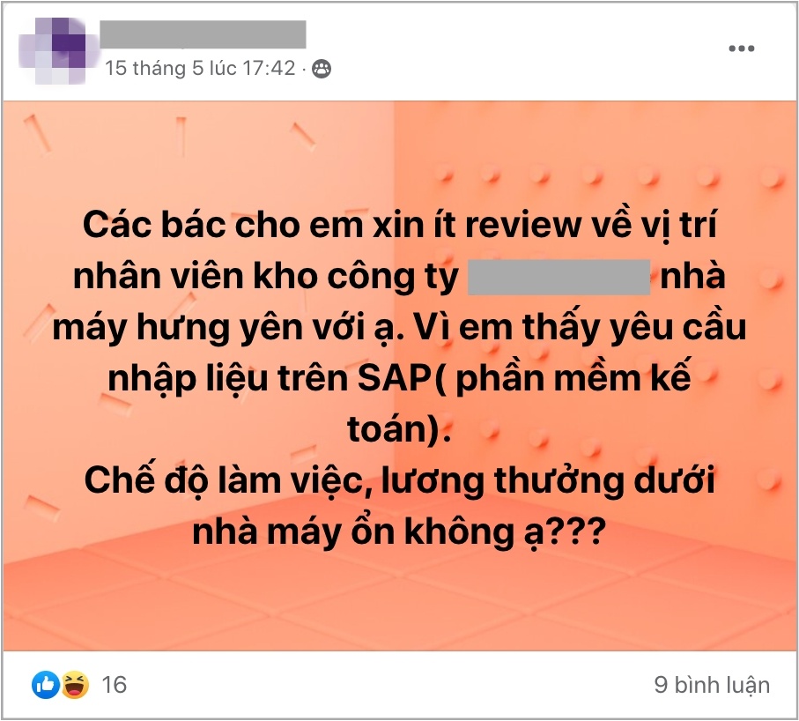The height and width of the screenshot is (721, 799).
Task: Click the text "nhân viên kho công ty"
Action: click(x=266, y=278)
